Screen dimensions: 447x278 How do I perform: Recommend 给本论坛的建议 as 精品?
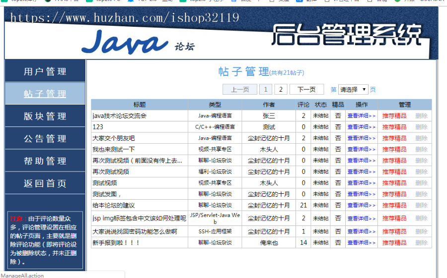click(394, 205)
